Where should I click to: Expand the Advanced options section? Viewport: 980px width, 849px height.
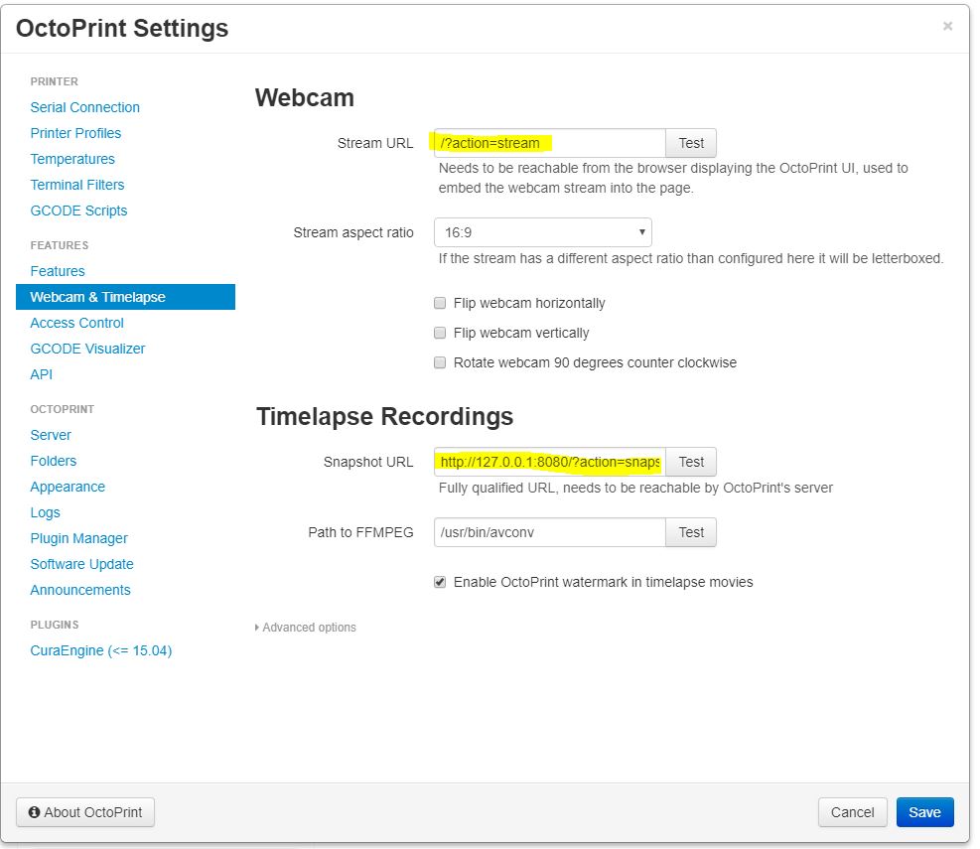pos(307,628)
